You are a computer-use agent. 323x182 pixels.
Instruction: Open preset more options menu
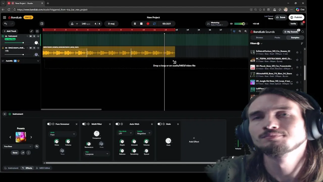(x=29, y=153)
